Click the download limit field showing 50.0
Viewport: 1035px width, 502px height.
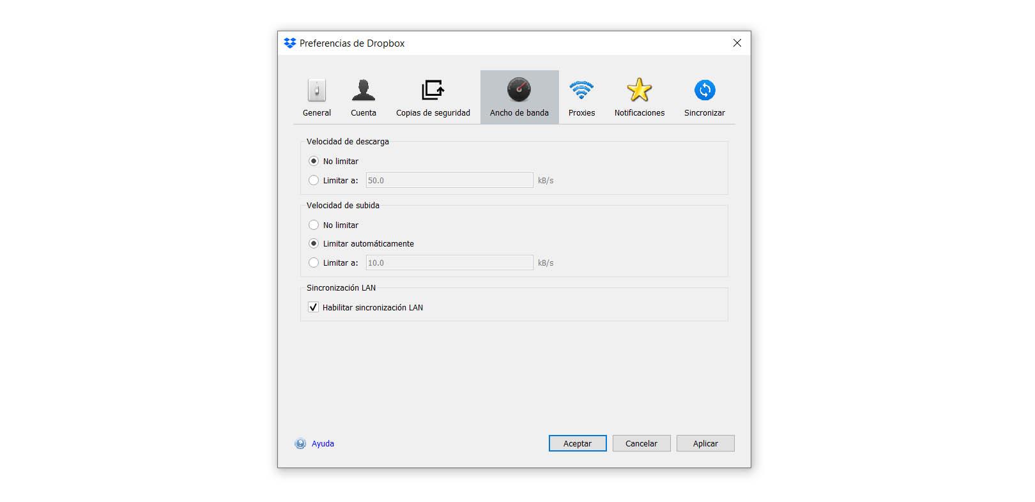(x=449, y=180)
